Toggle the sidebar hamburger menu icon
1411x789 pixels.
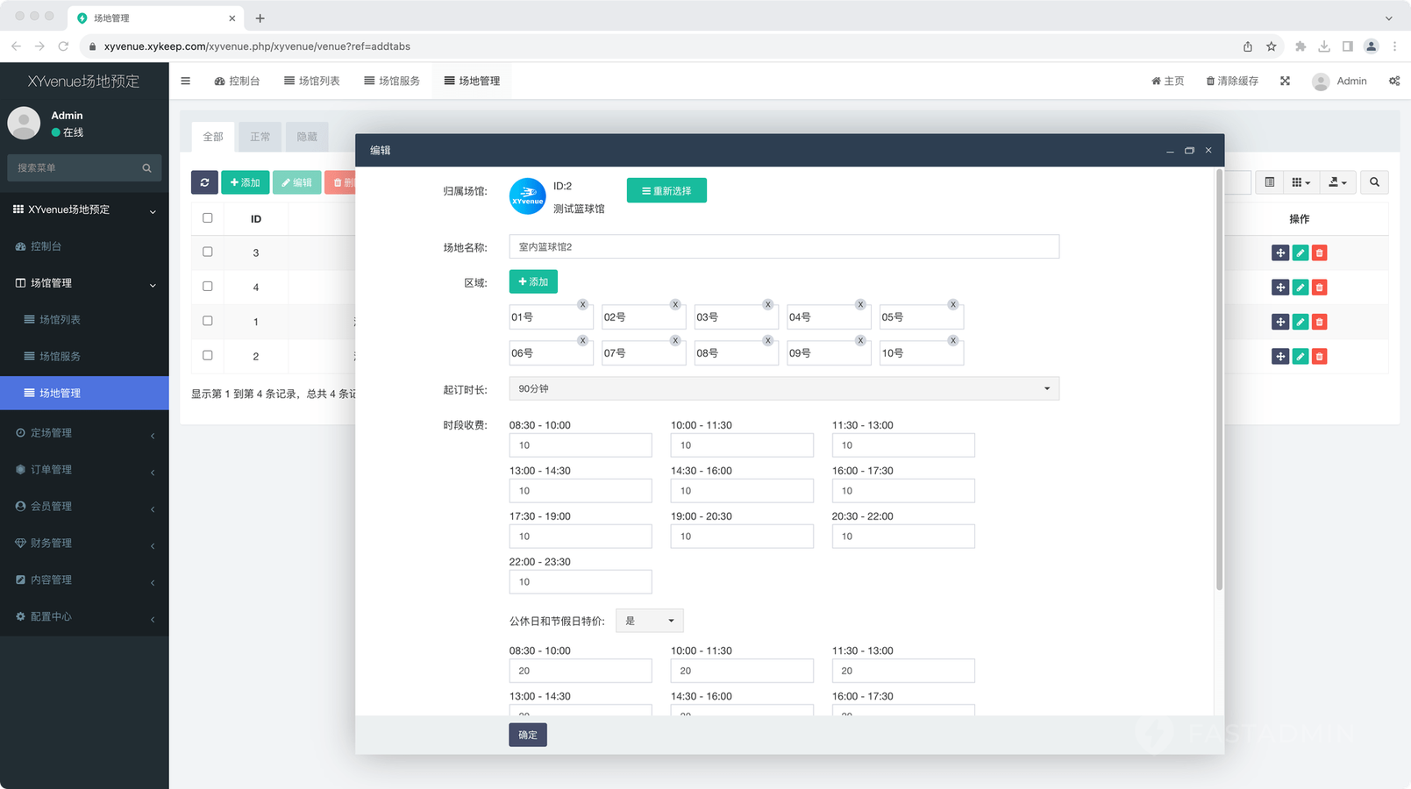coord(186,81)
